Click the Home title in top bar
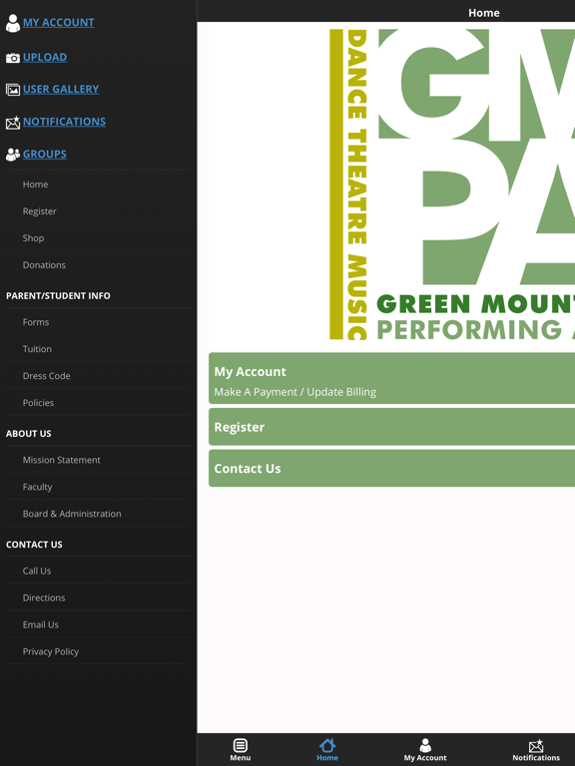575x766 pixels. click(x=483, y=13)
